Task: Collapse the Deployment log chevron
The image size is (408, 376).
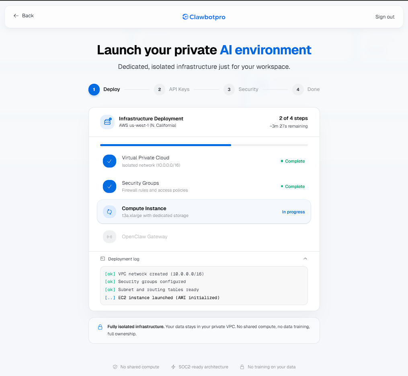Action: 305,259
